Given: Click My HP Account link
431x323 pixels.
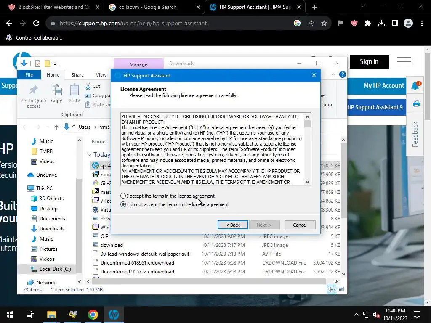Looking at the screenshot, I should pos(384,86).
